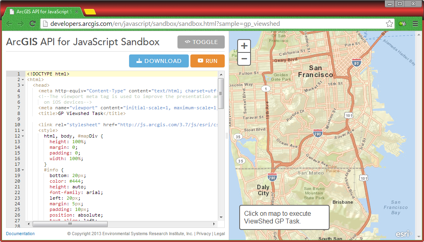Zoom in the map with the plus button
Screen dimensions: 424x242
(x=244, y=46)
